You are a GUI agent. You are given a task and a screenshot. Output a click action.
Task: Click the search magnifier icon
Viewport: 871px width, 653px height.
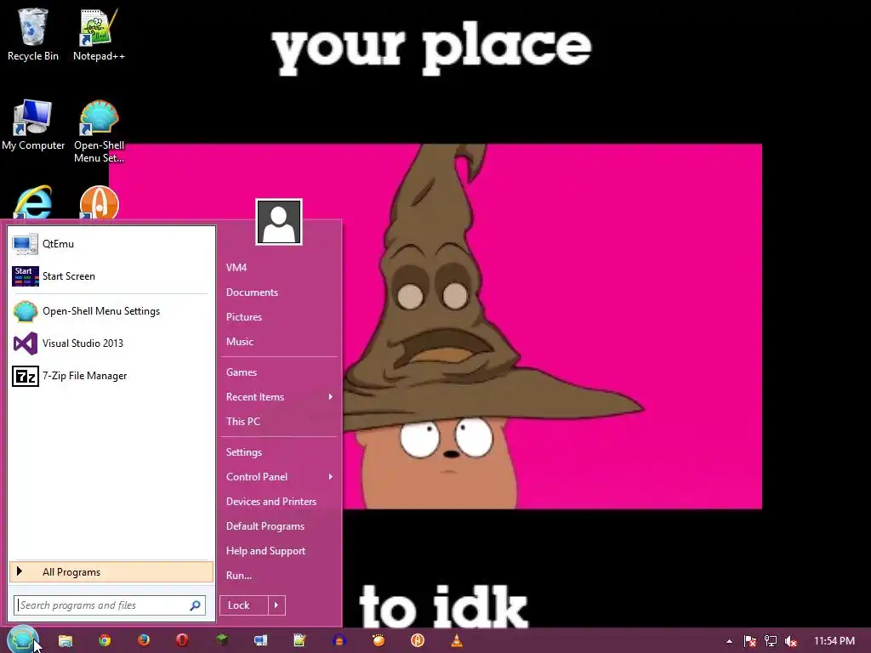point(195,605)
